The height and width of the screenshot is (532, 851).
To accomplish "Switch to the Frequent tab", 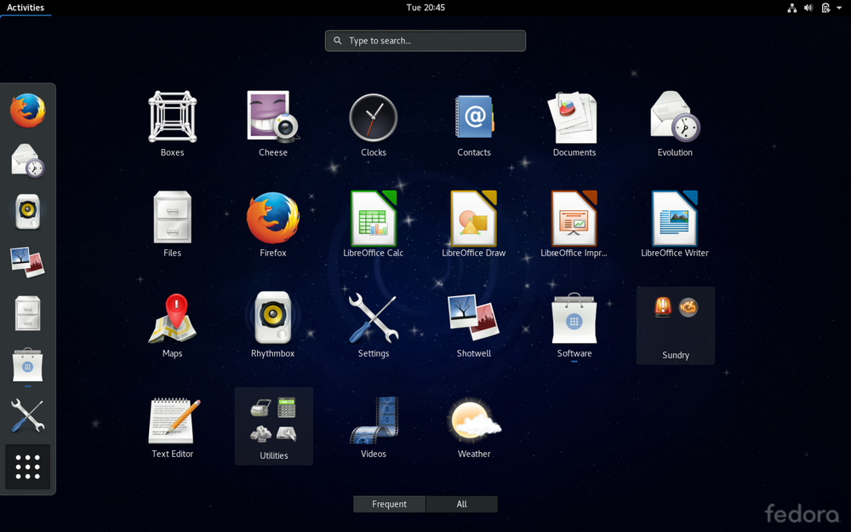I will [x=389, y=504].
